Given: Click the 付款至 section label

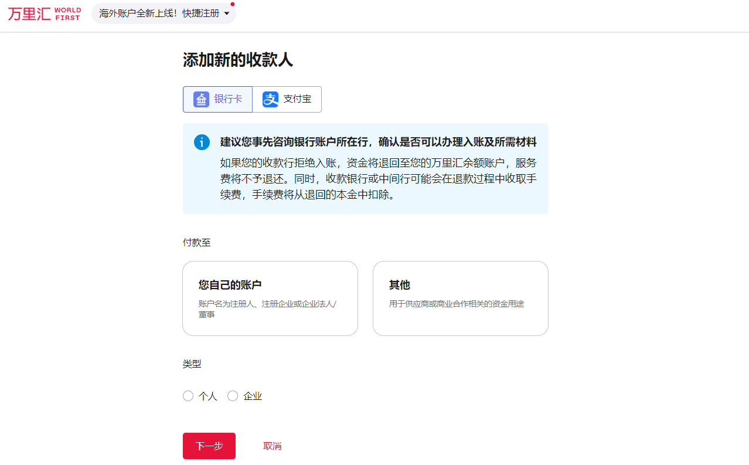Looking at the screenshot, I should click(x=196, y=242).
